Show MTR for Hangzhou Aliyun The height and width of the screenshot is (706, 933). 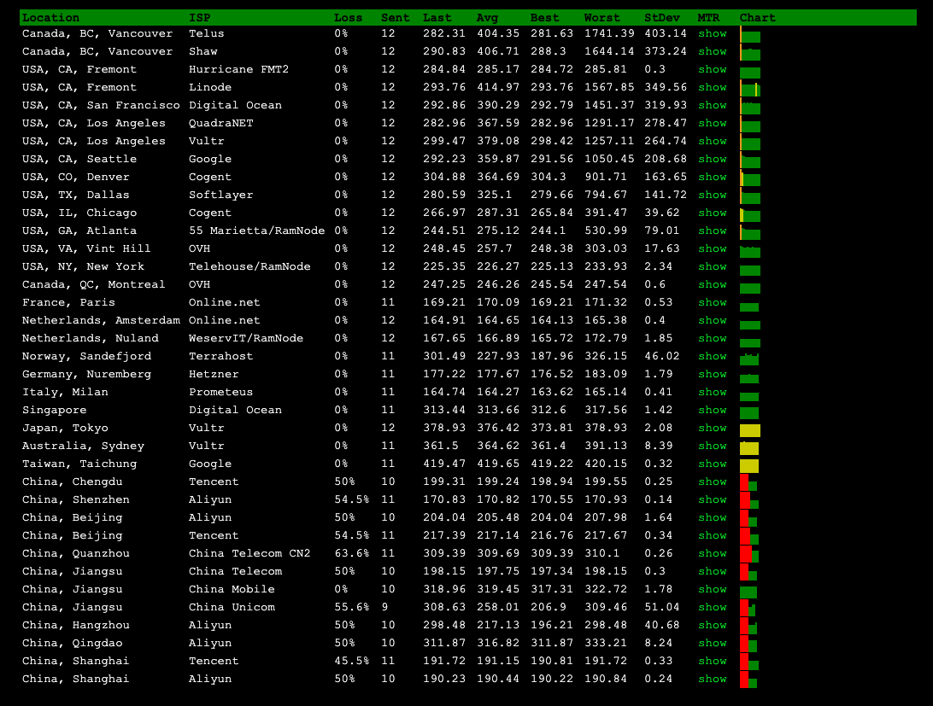(713, 625)
